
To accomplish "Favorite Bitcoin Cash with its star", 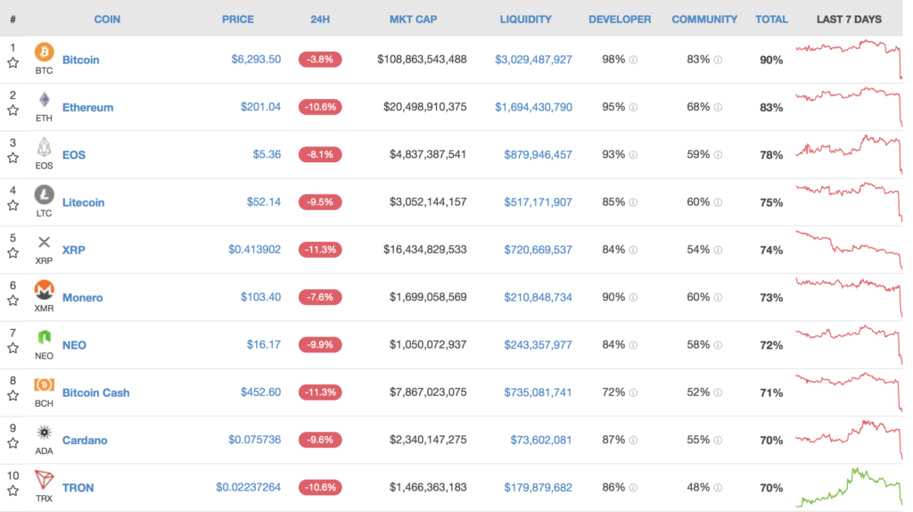I will tap(12, 395).
